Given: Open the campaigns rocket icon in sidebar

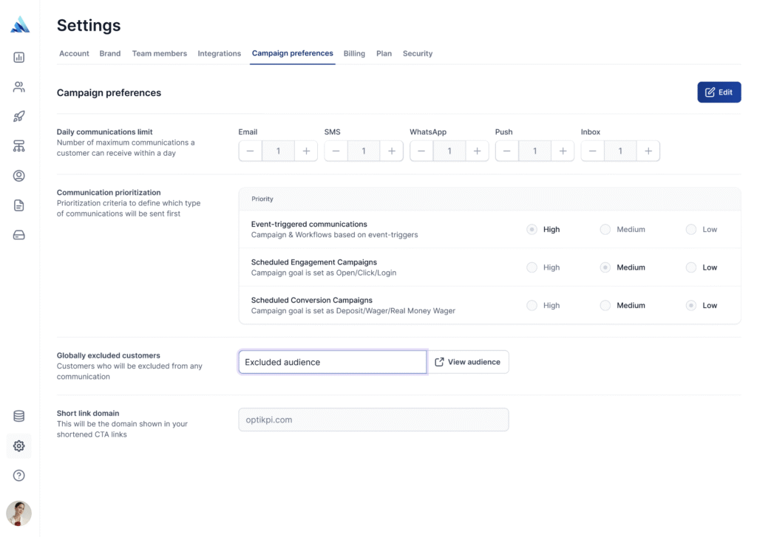Looking at the screenshot, I should tap(18, 116).
